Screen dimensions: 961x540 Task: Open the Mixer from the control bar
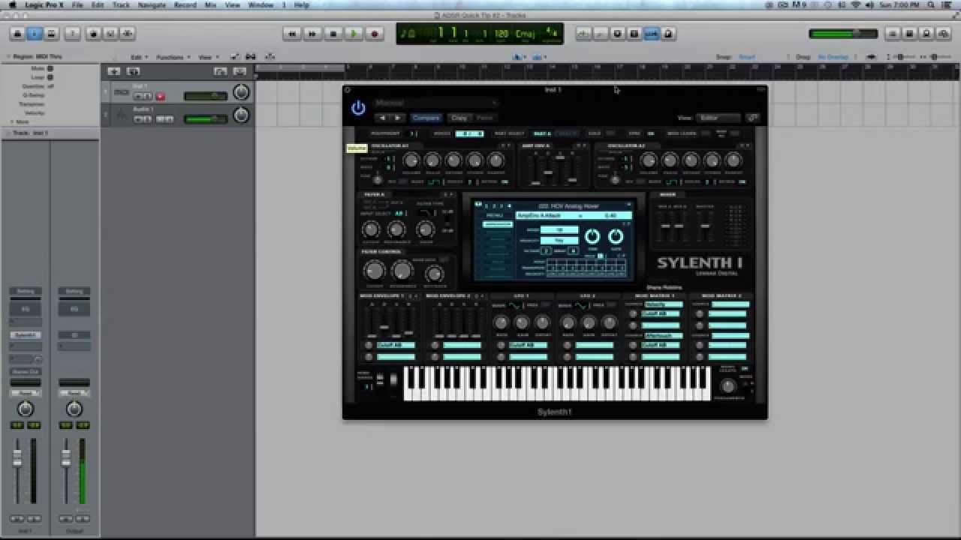click(x=110, y=34)
